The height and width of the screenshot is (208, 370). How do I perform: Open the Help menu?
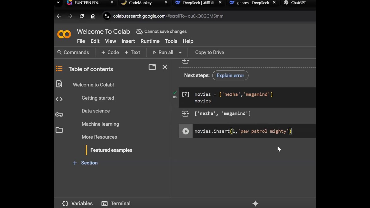click(x=188, y=41)
